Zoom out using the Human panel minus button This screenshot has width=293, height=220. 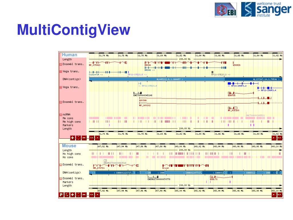pos(84,138)
